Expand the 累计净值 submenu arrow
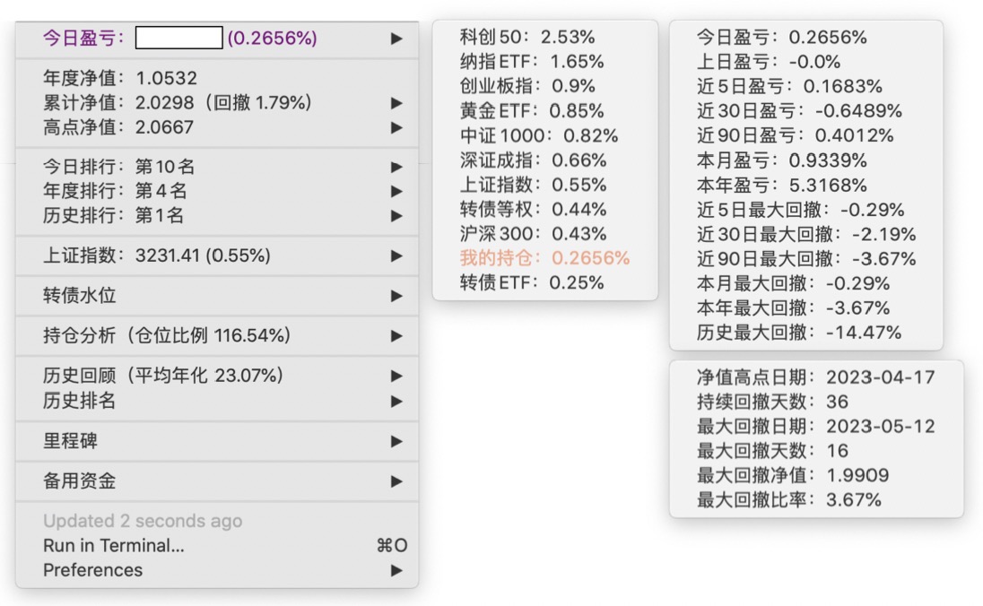983x606 pixels. coord(396,103)
